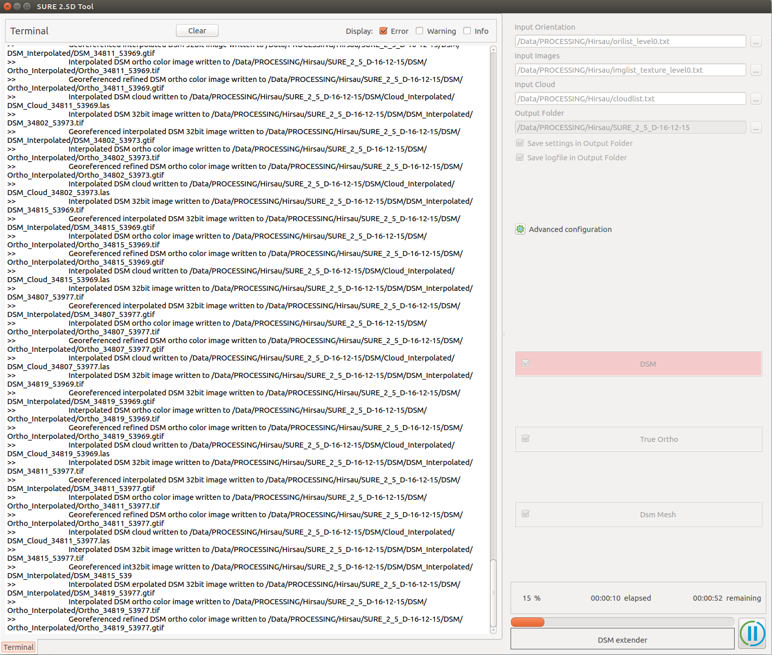Click the scrollbar down arrow
This screenshot has width=772, height=655.
[493, 630]
